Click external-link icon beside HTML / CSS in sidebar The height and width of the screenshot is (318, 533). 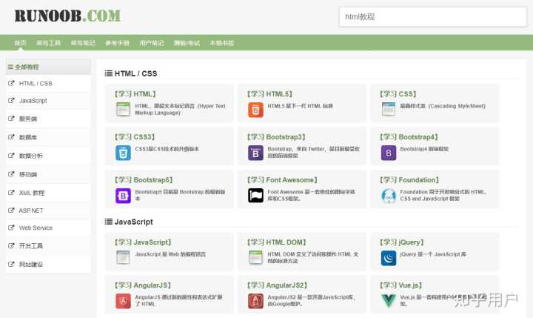11,83
